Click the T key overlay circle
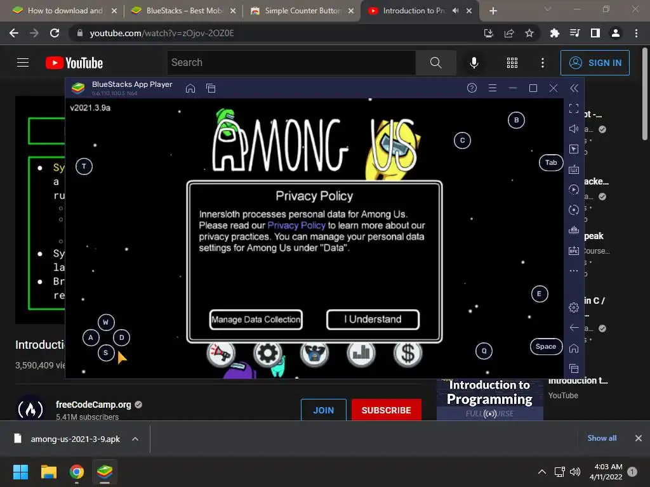 [84, 167]
